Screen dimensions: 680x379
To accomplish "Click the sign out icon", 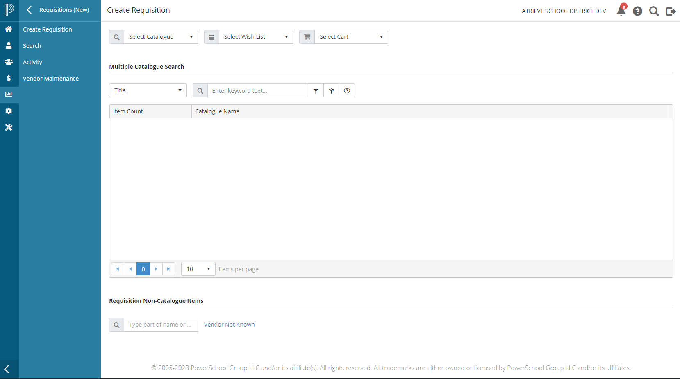I will [x=671, y=11].
